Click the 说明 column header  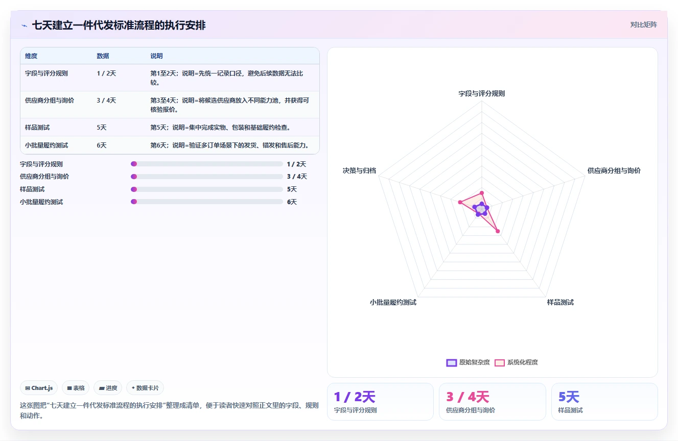pyautogui.click(x=156, y=56)
